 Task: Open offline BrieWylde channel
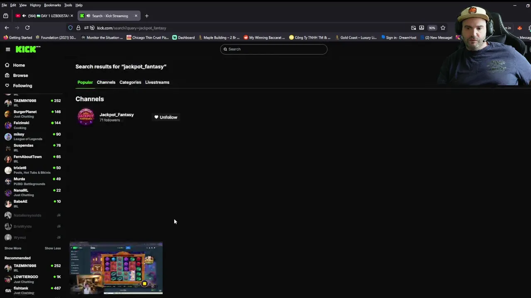[33, 226]
